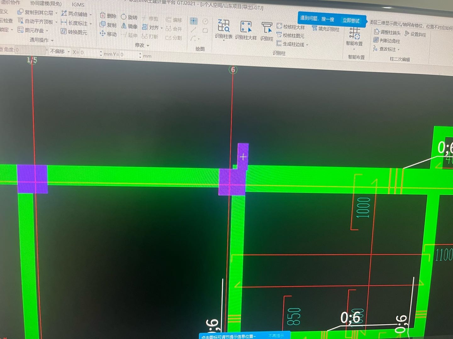The image size is (453, 339).
Task: Click the X offset input field
Action: pyautogui.click(x=89, y=53)
